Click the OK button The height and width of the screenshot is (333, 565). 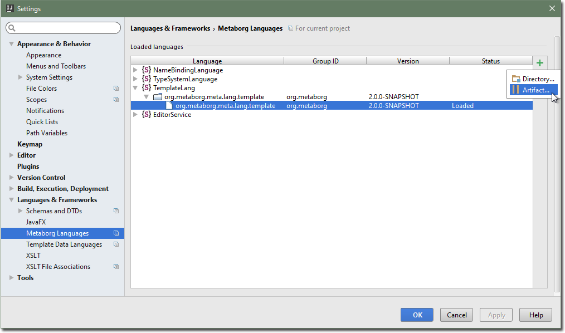[x=417, y=315]
